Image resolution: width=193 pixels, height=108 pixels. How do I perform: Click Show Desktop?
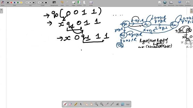coord(179,3)
